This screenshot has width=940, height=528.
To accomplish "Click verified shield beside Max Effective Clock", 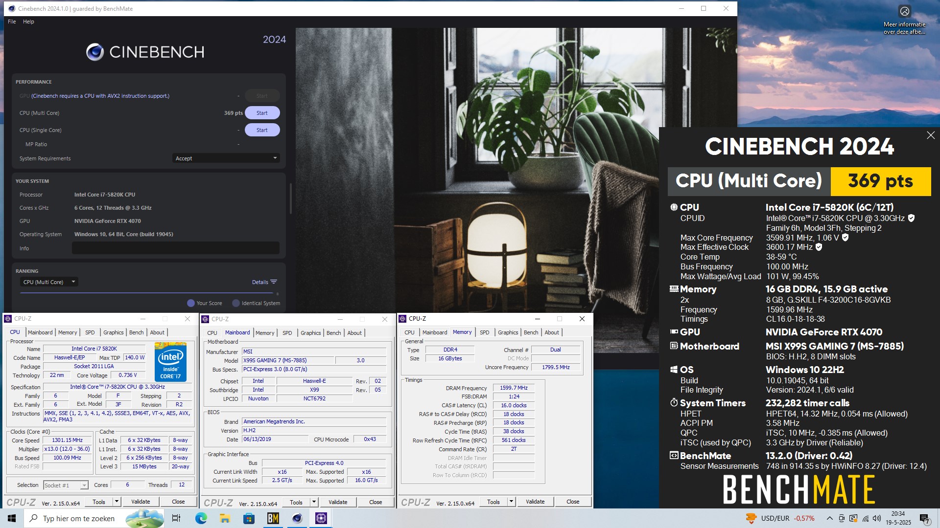I will pyautogui.click(x=819, y=247).
